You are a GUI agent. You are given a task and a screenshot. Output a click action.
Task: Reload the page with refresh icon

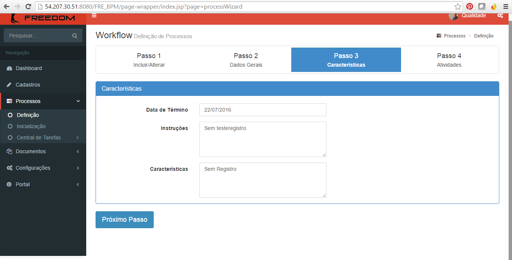tap(28, 6)
